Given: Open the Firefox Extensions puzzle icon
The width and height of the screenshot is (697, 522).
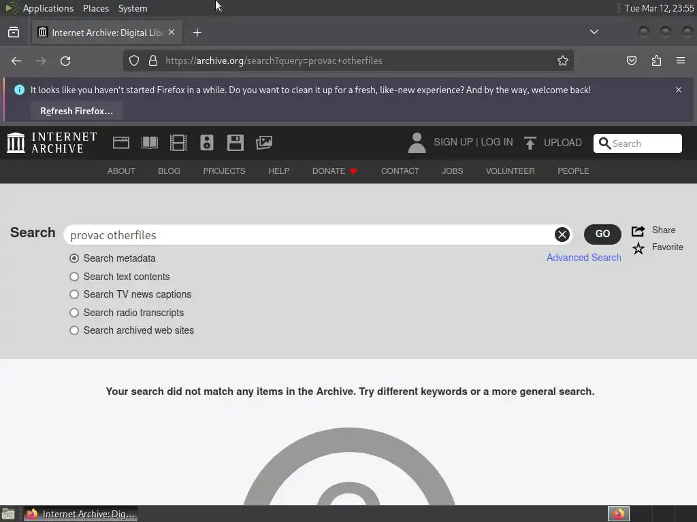Looking at the screenshot, I should coord(656,60).
